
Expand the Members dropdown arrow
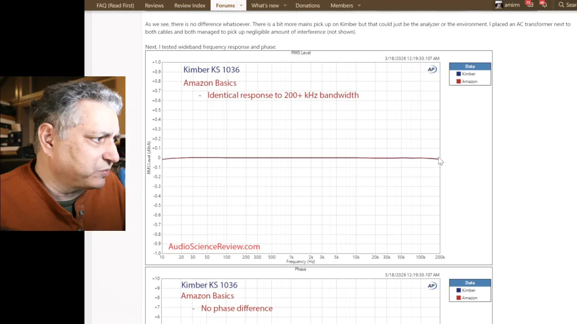point(359,5)
